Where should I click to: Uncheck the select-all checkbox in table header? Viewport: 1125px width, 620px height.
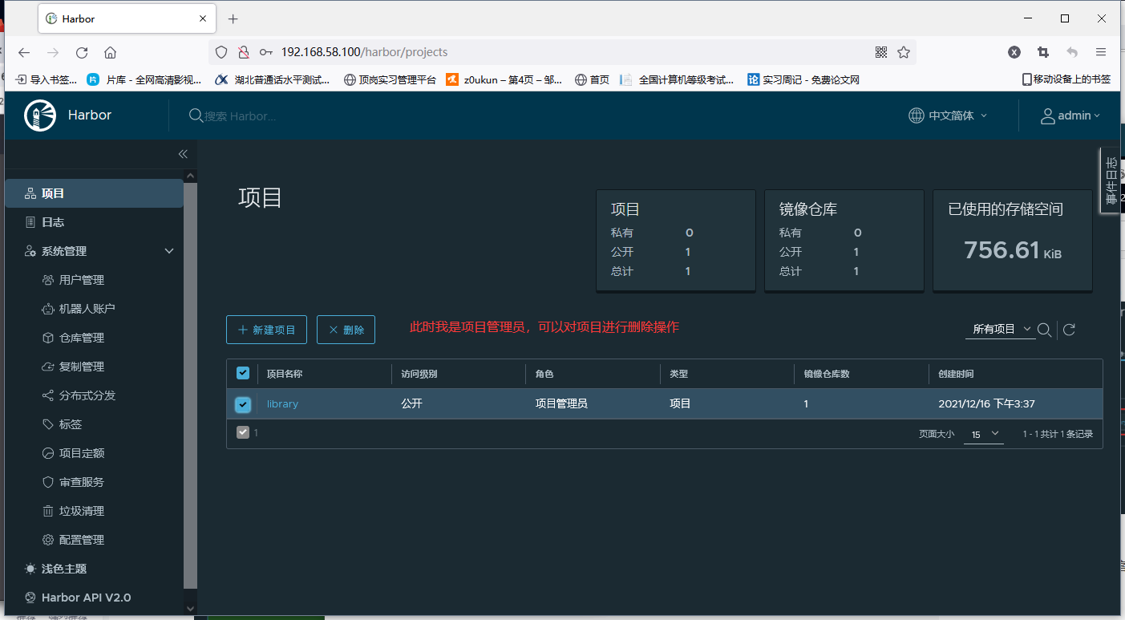(x=243, y=372)
